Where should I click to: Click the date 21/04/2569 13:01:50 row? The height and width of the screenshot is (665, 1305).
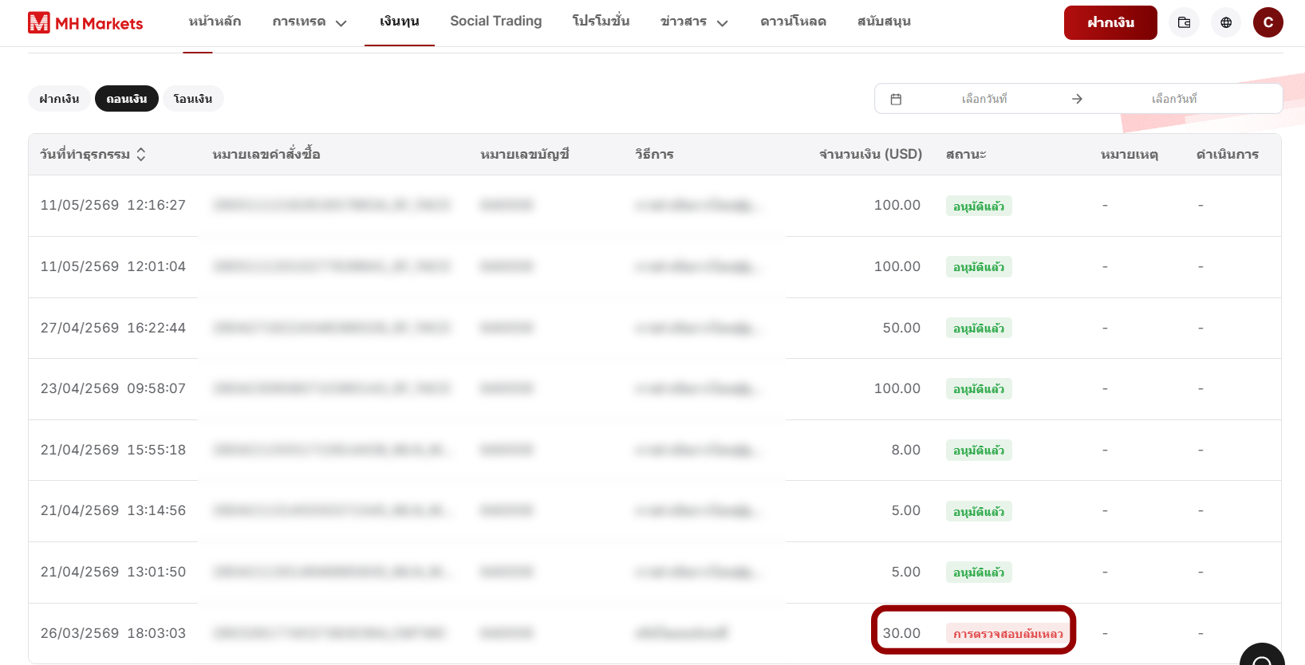[x=655, y=573]
